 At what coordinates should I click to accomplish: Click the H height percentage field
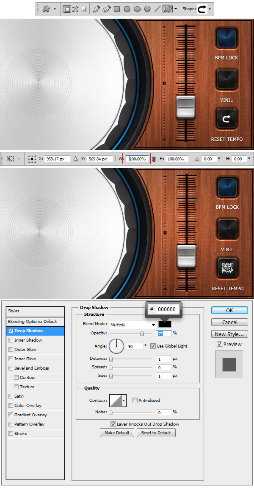click(x=177, y=159)
